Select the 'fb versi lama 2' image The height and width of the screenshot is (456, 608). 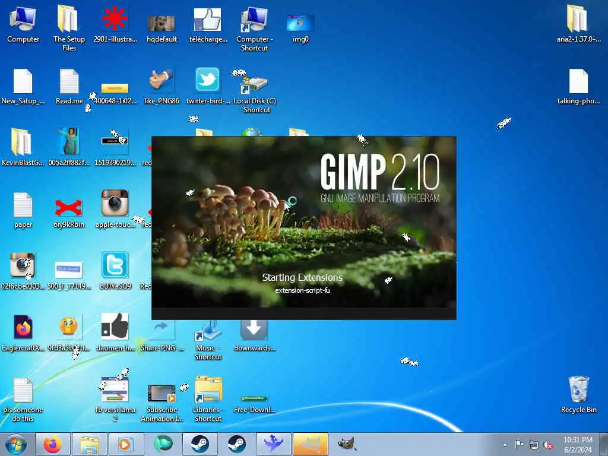[x=115, y=400]
